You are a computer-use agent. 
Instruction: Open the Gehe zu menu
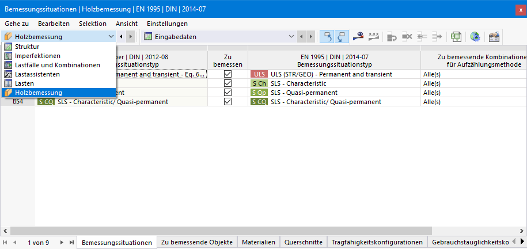pyautogui.click(x=17, y=24)
